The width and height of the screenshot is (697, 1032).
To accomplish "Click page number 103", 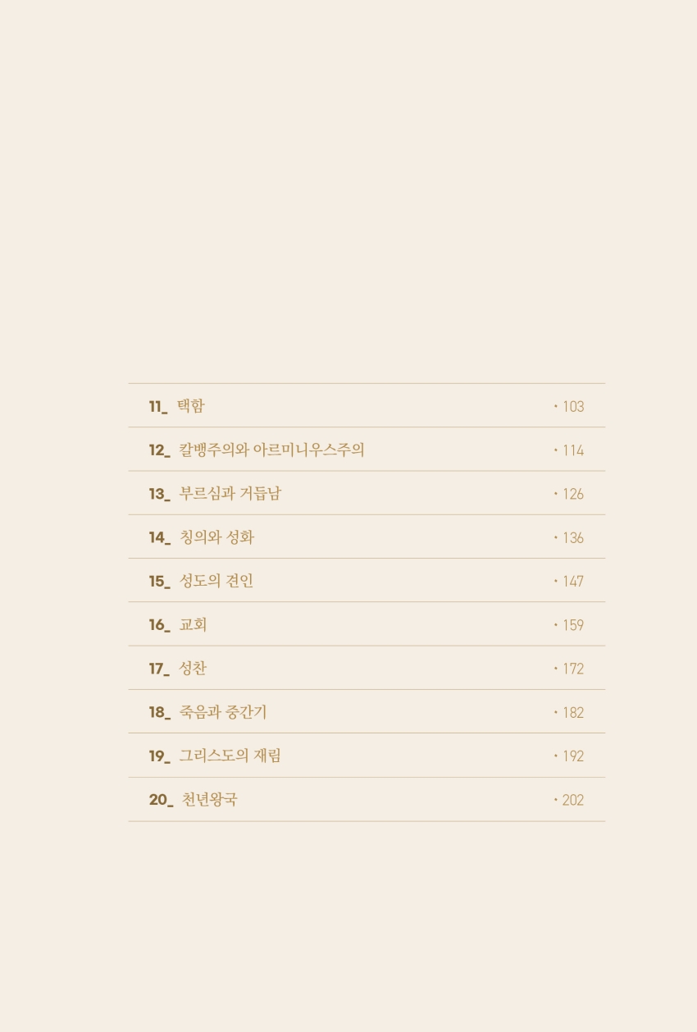I will coord(572,407).
